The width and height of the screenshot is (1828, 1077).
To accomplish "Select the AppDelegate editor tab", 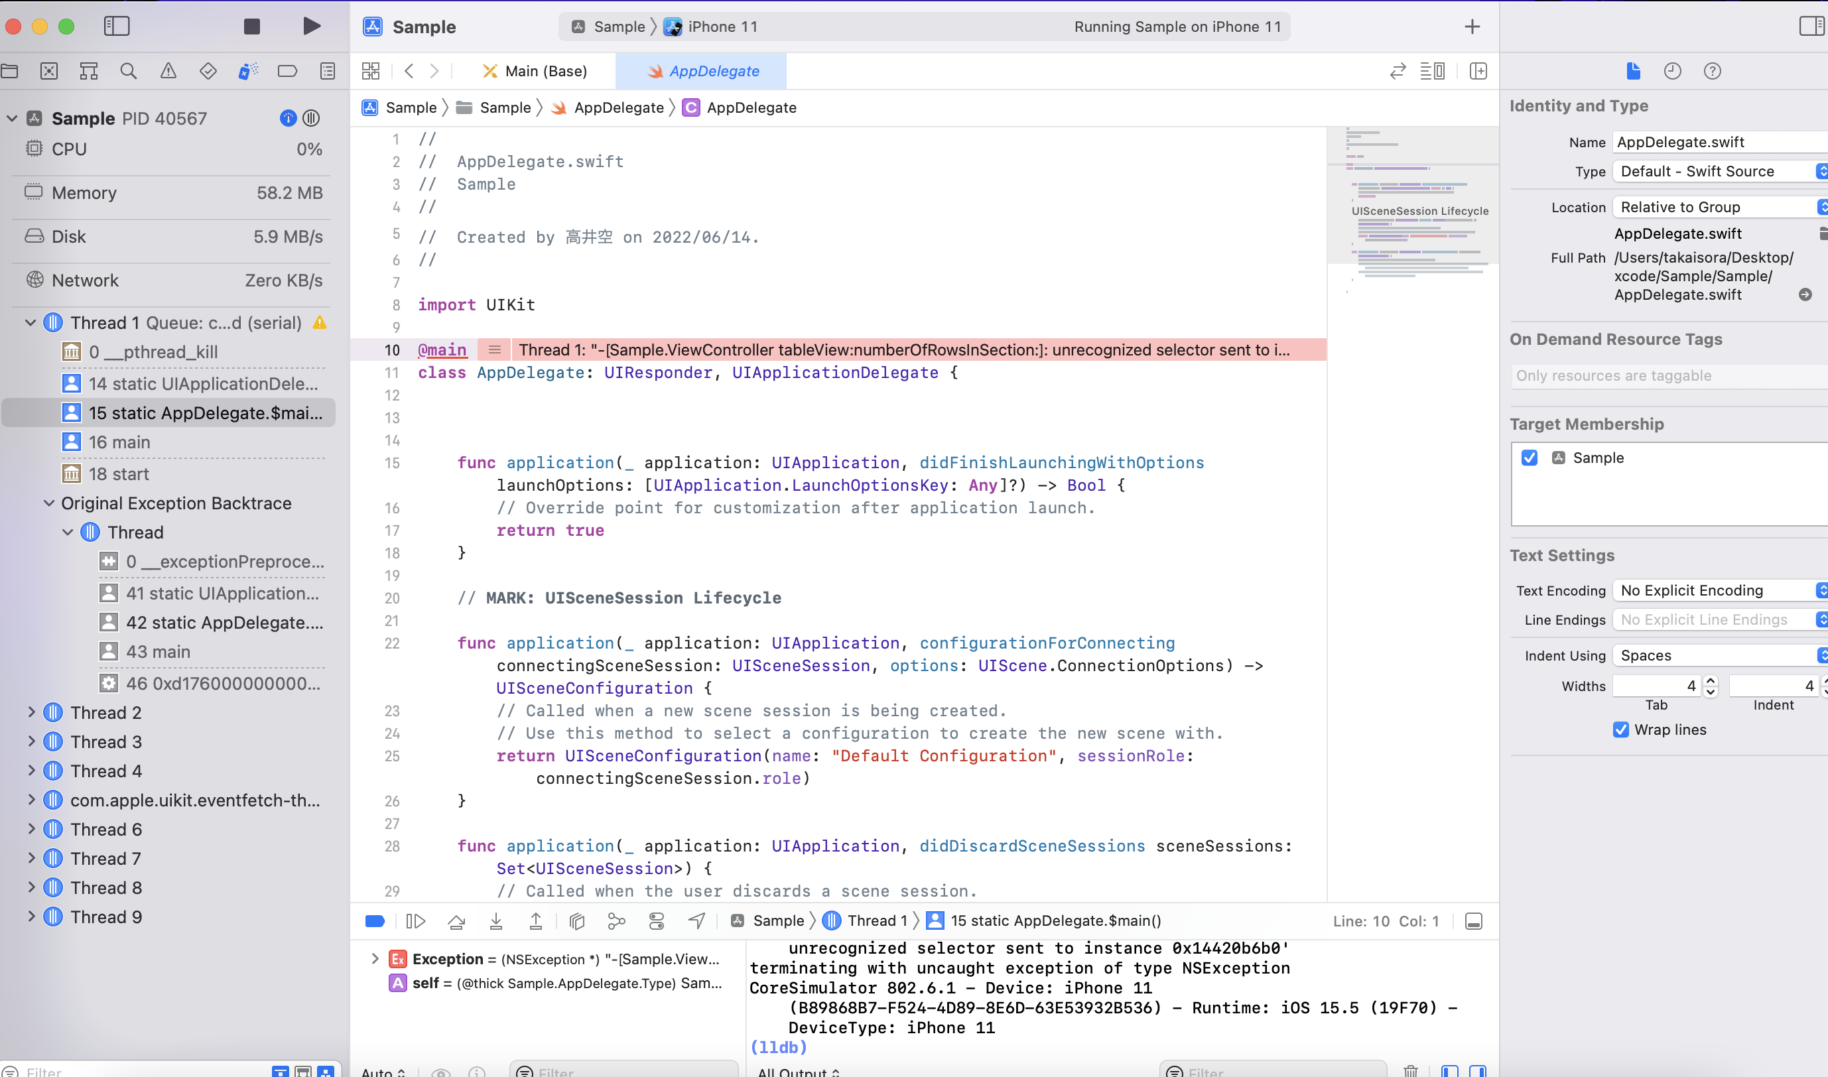I will click(x=702, y=71).
